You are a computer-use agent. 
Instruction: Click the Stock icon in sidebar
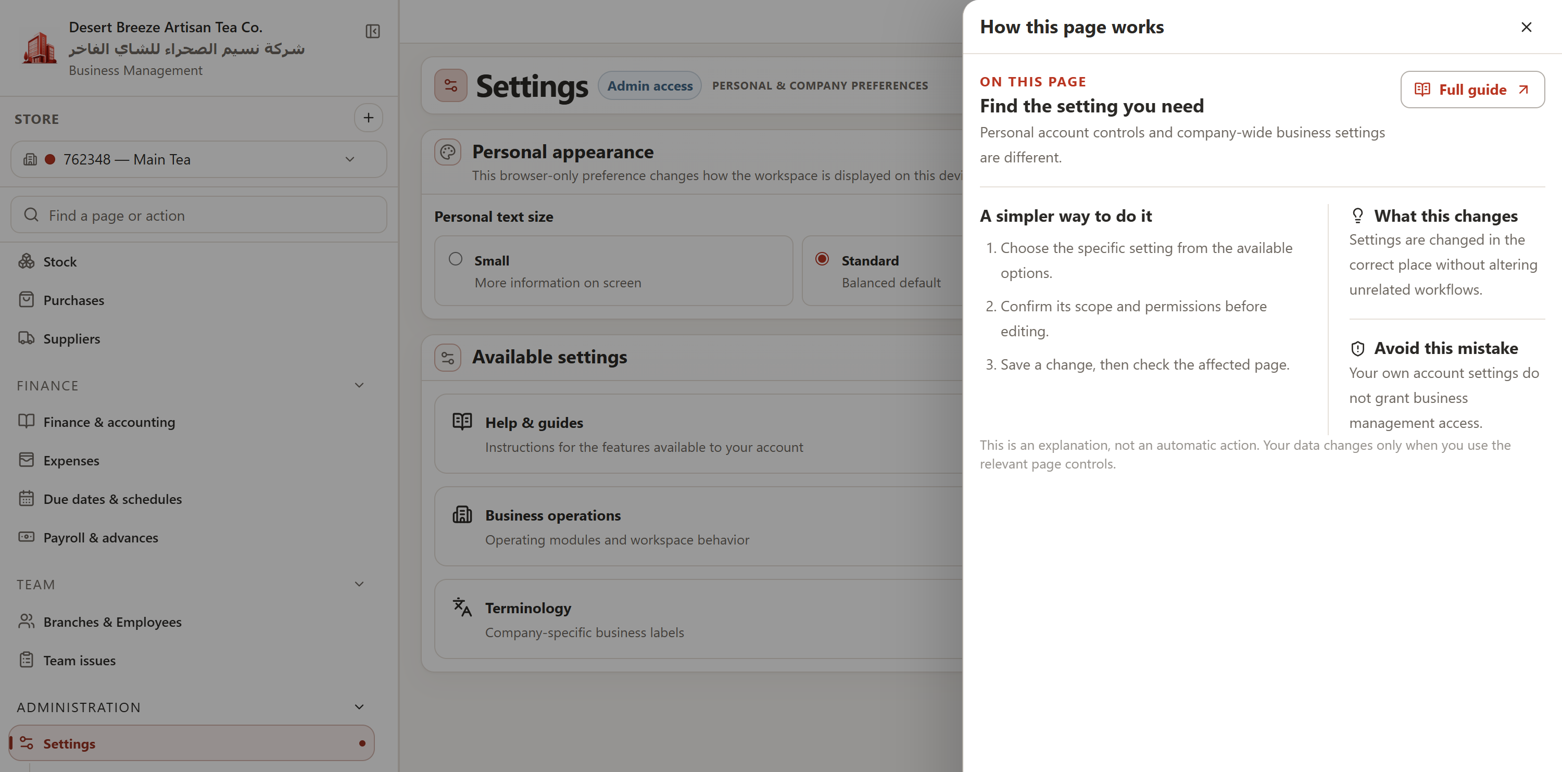click(x=26, y=261)
